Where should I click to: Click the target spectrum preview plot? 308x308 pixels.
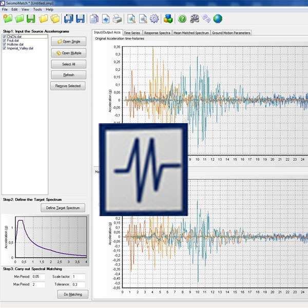pyautogui.click(x=51, y=237)
